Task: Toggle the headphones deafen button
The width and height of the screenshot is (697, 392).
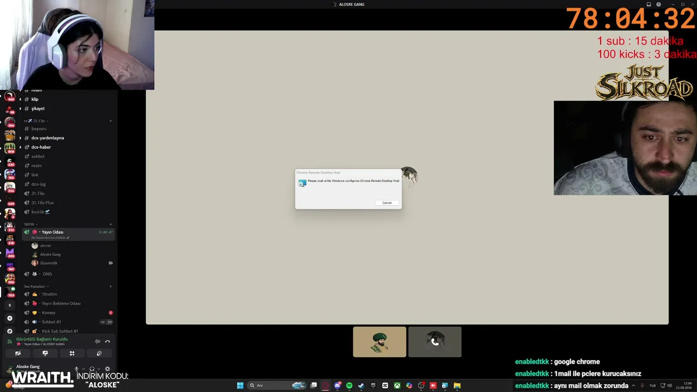Action: (x=91, y=369)
